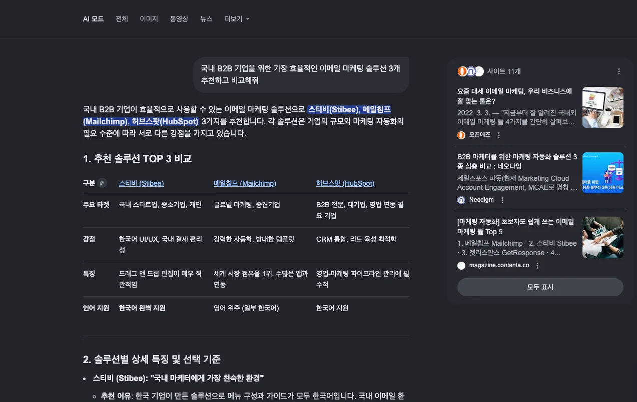This screenshot has height=402, width=637.
Task: Open the 스티비 (Stibee) table link
Action: tap(141, 183)
